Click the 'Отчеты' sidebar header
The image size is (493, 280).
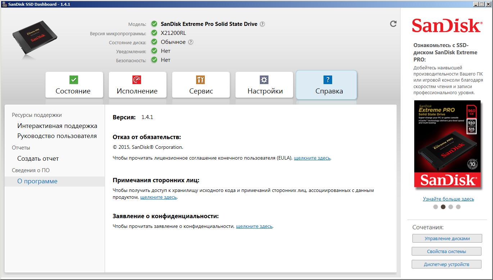point(21,148)
